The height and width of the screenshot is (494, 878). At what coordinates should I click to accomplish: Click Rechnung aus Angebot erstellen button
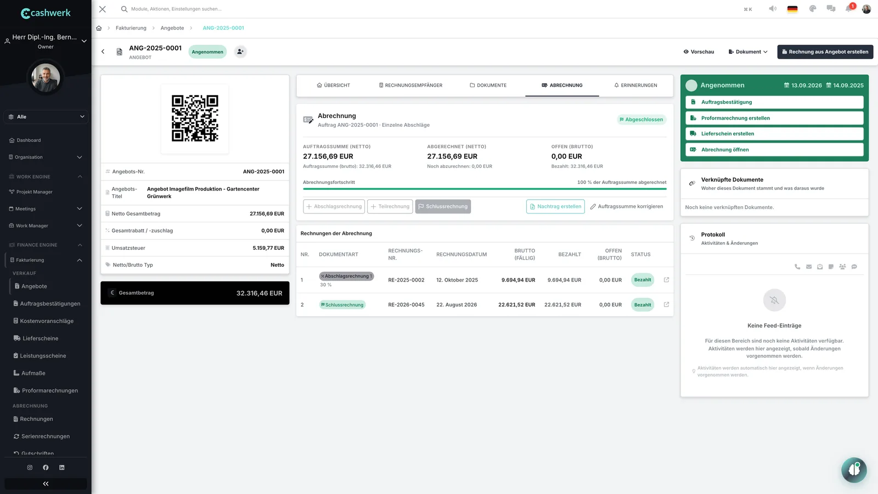pyautogui.click(x=825, y=52)
